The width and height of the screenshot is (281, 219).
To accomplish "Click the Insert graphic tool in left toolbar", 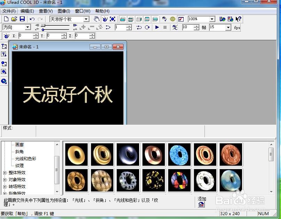I will [x=4, y=64].
